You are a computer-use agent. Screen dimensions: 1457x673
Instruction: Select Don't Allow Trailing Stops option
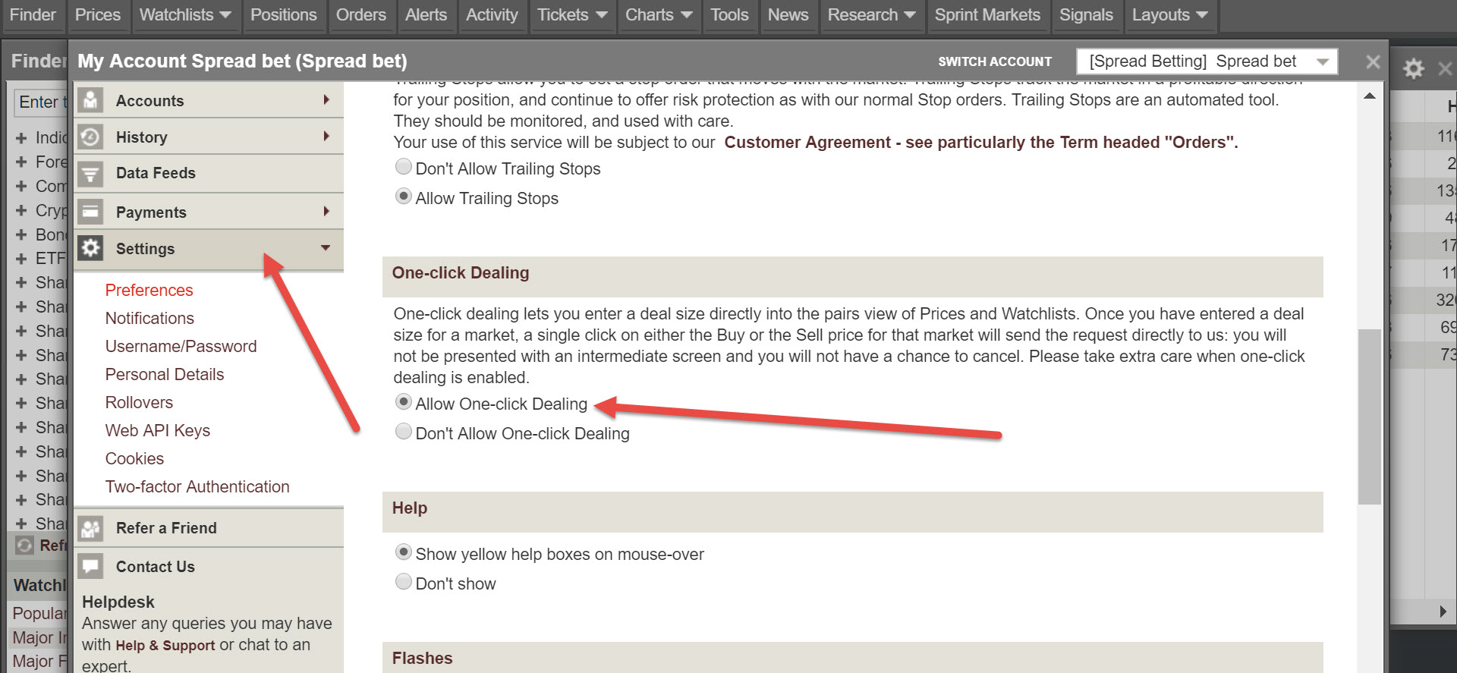[x=404, y=168]
